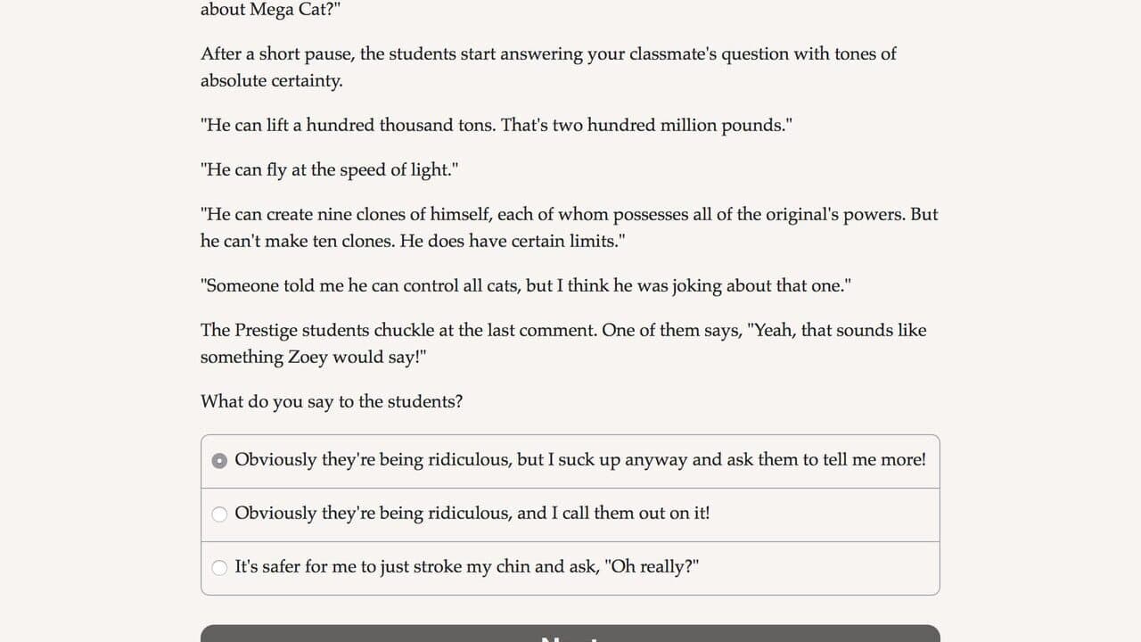
Task: Click the question "What do you say to the students?"
Action: (x=332, y=401)
